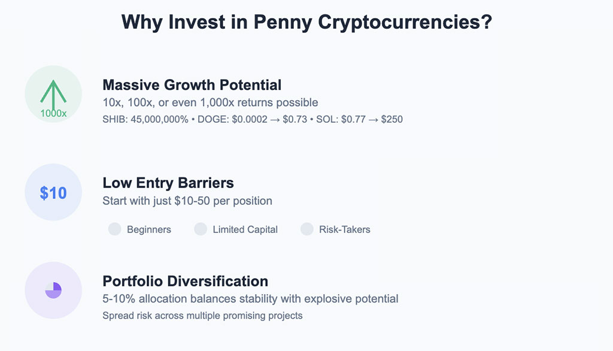Click the 1,000x returns possible subtitle
This screenshot has width=613, height=351.
tap(210, 102)
